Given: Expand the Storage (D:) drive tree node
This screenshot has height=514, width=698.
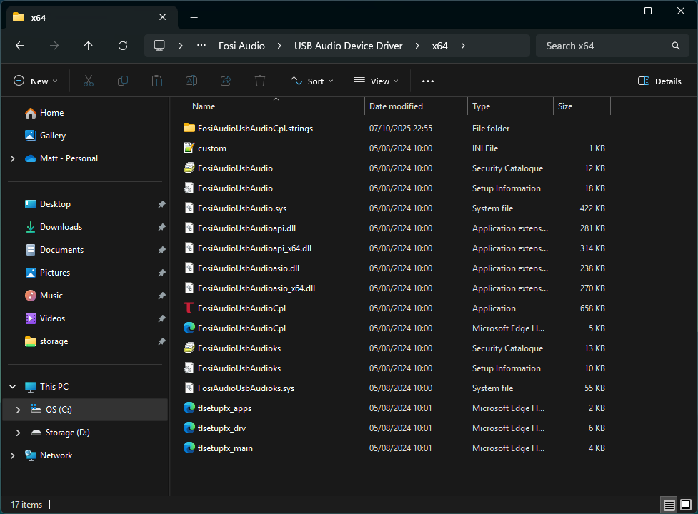Looking at the screenshot, I should point(19,433).
